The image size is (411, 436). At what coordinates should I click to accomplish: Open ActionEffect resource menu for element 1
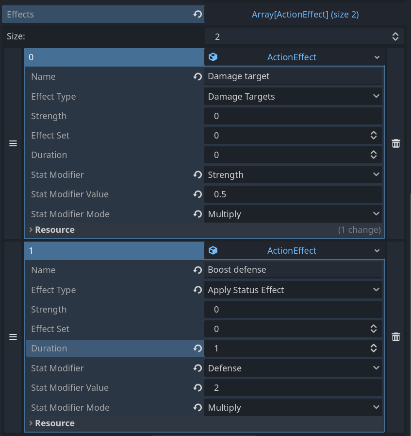(x=377, y=250)
